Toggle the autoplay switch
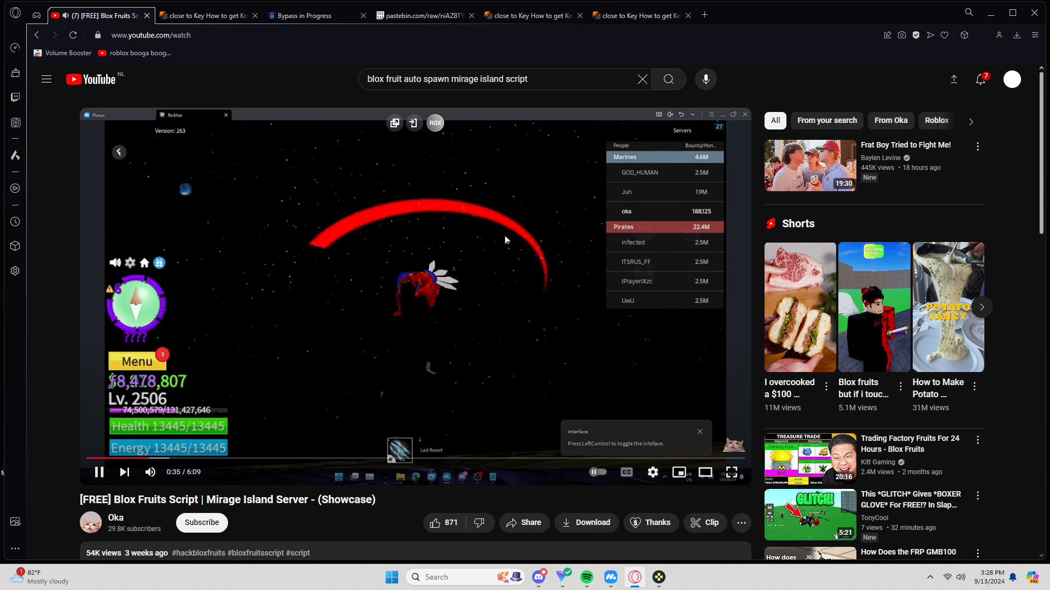The image size is (1050, 590). coord(598,472)
